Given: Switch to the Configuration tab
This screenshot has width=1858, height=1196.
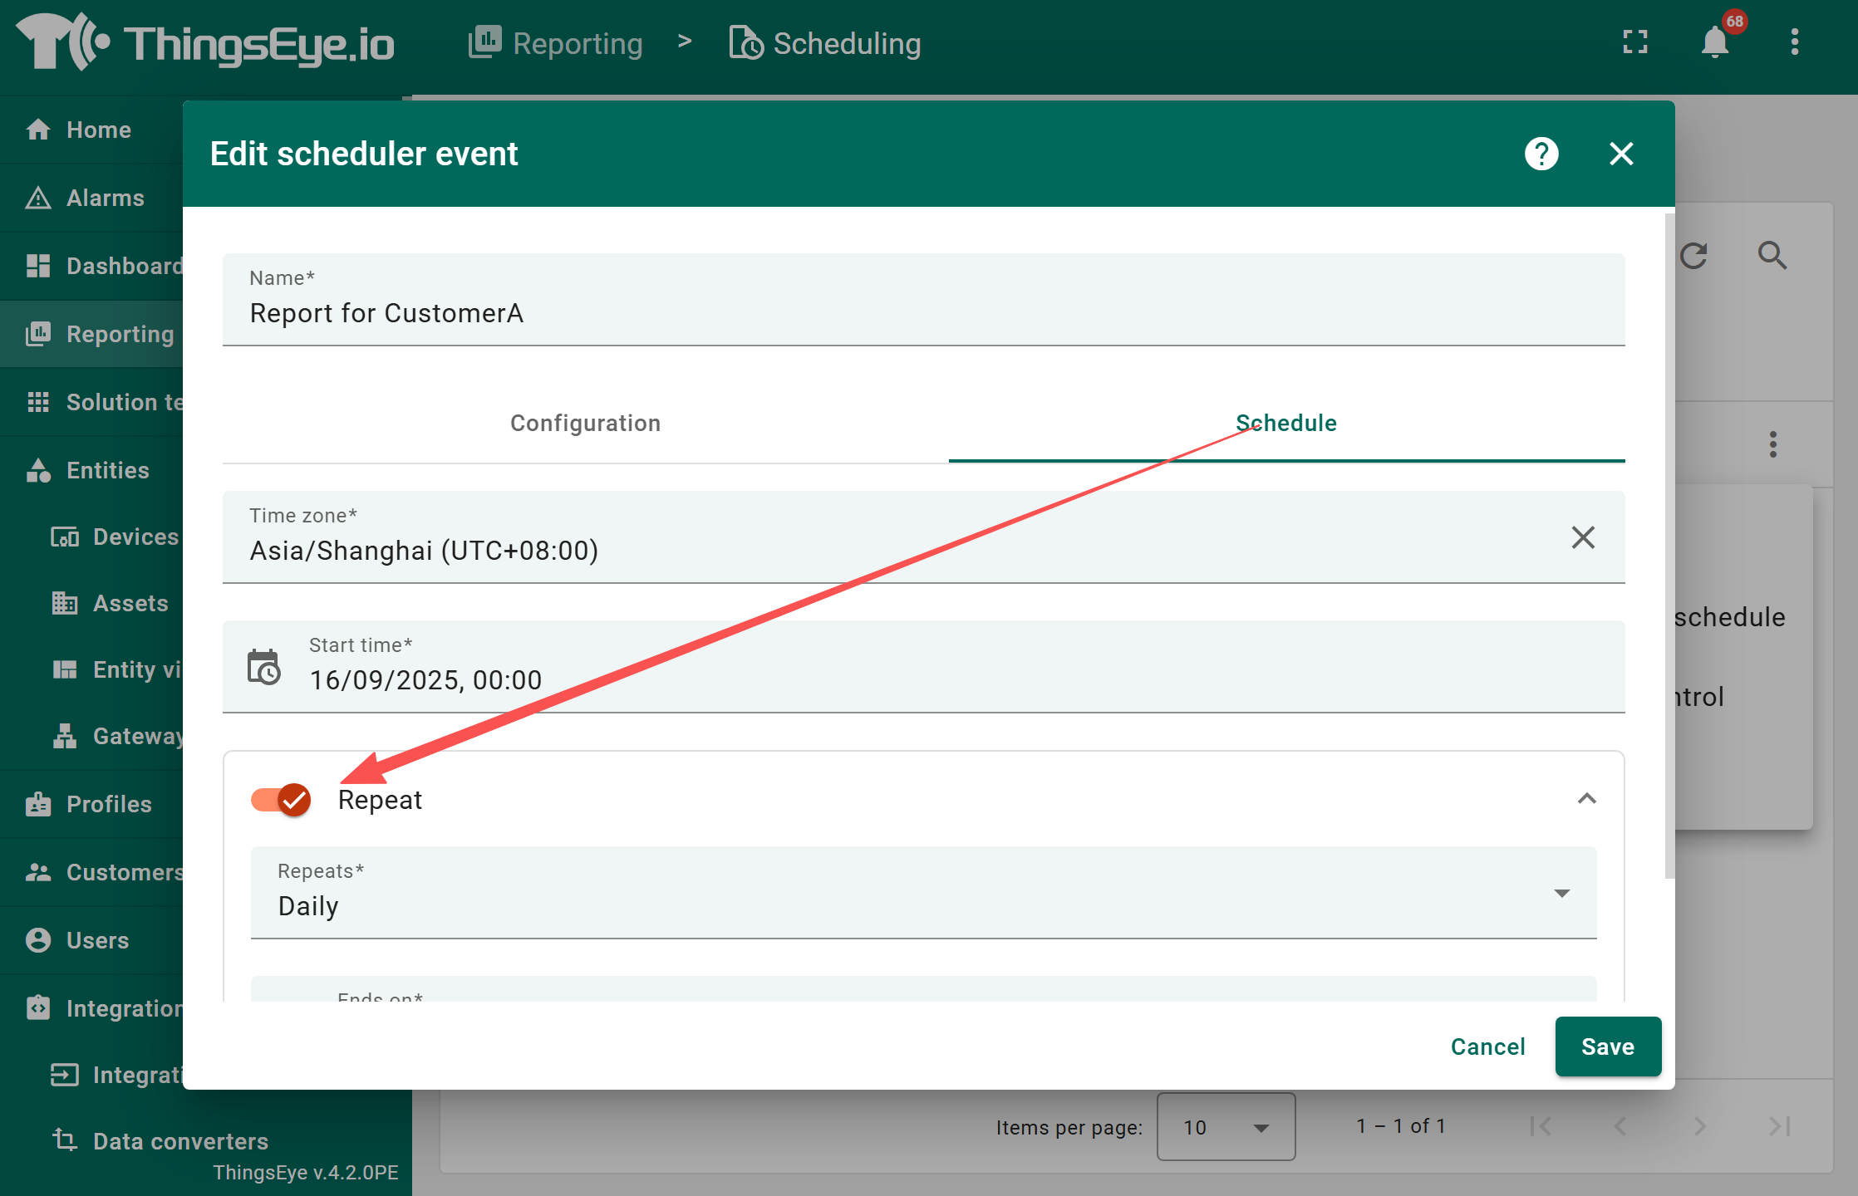Looking at the screenshot, I should click(585, 424).
